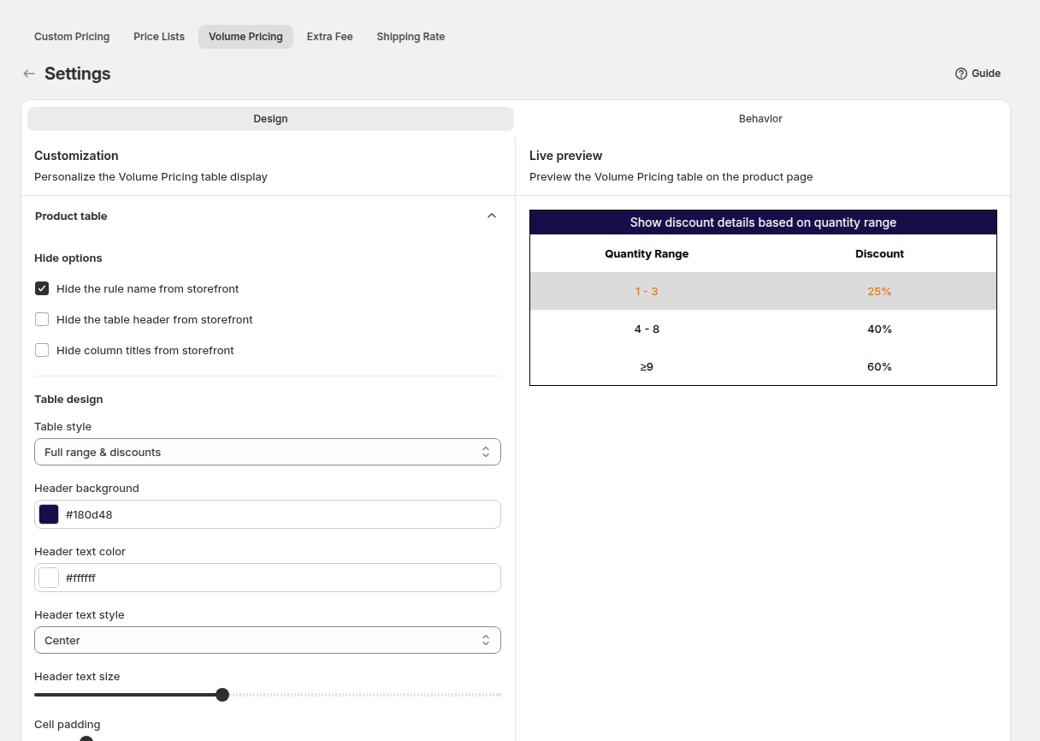Click the 40% discount cell
The height and width of the screenshot is (741, 1040).
(879, 329)
